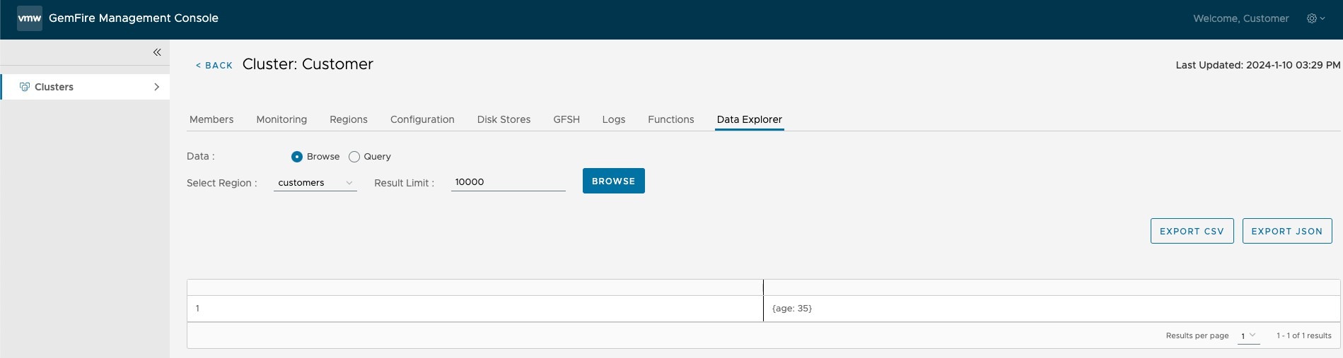Click the Last Updated timestamp
1343x358 pixels.
point(1258,65)
